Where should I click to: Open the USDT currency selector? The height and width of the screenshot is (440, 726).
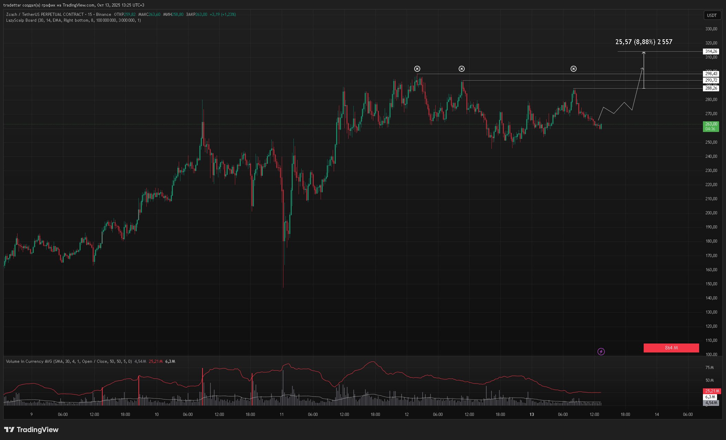coord(712,15)
